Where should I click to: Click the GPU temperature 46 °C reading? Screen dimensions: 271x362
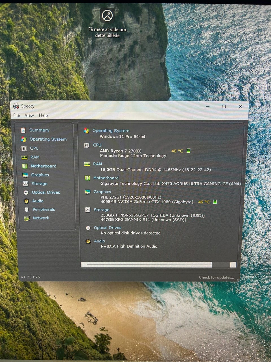(204, 202)
